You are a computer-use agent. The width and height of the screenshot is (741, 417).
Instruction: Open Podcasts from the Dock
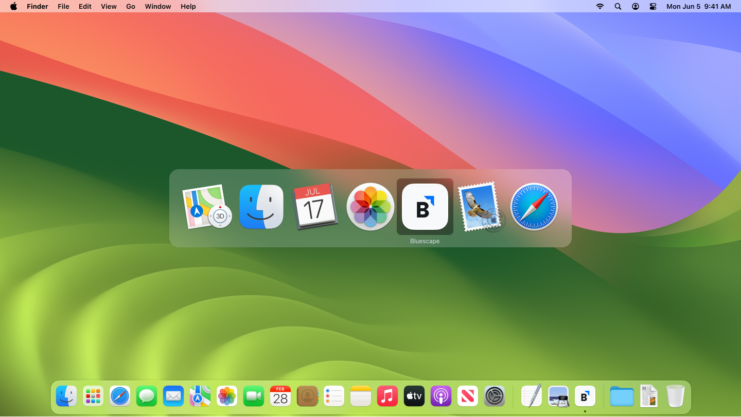pyautogui.click(x=440, y=396)
